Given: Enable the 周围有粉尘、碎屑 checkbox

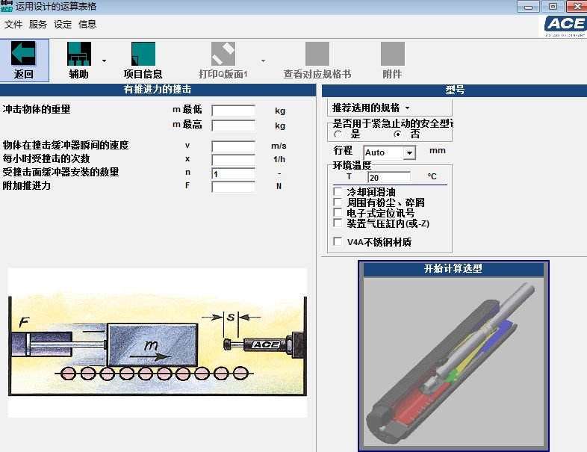Looking at the screenshot, I should coord(338,202).
